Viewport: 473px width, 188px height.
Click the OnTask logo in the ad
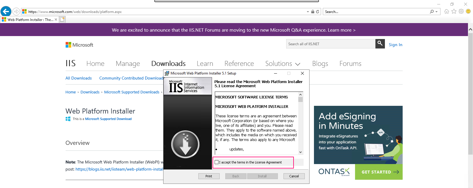click(x=334, y=172)
